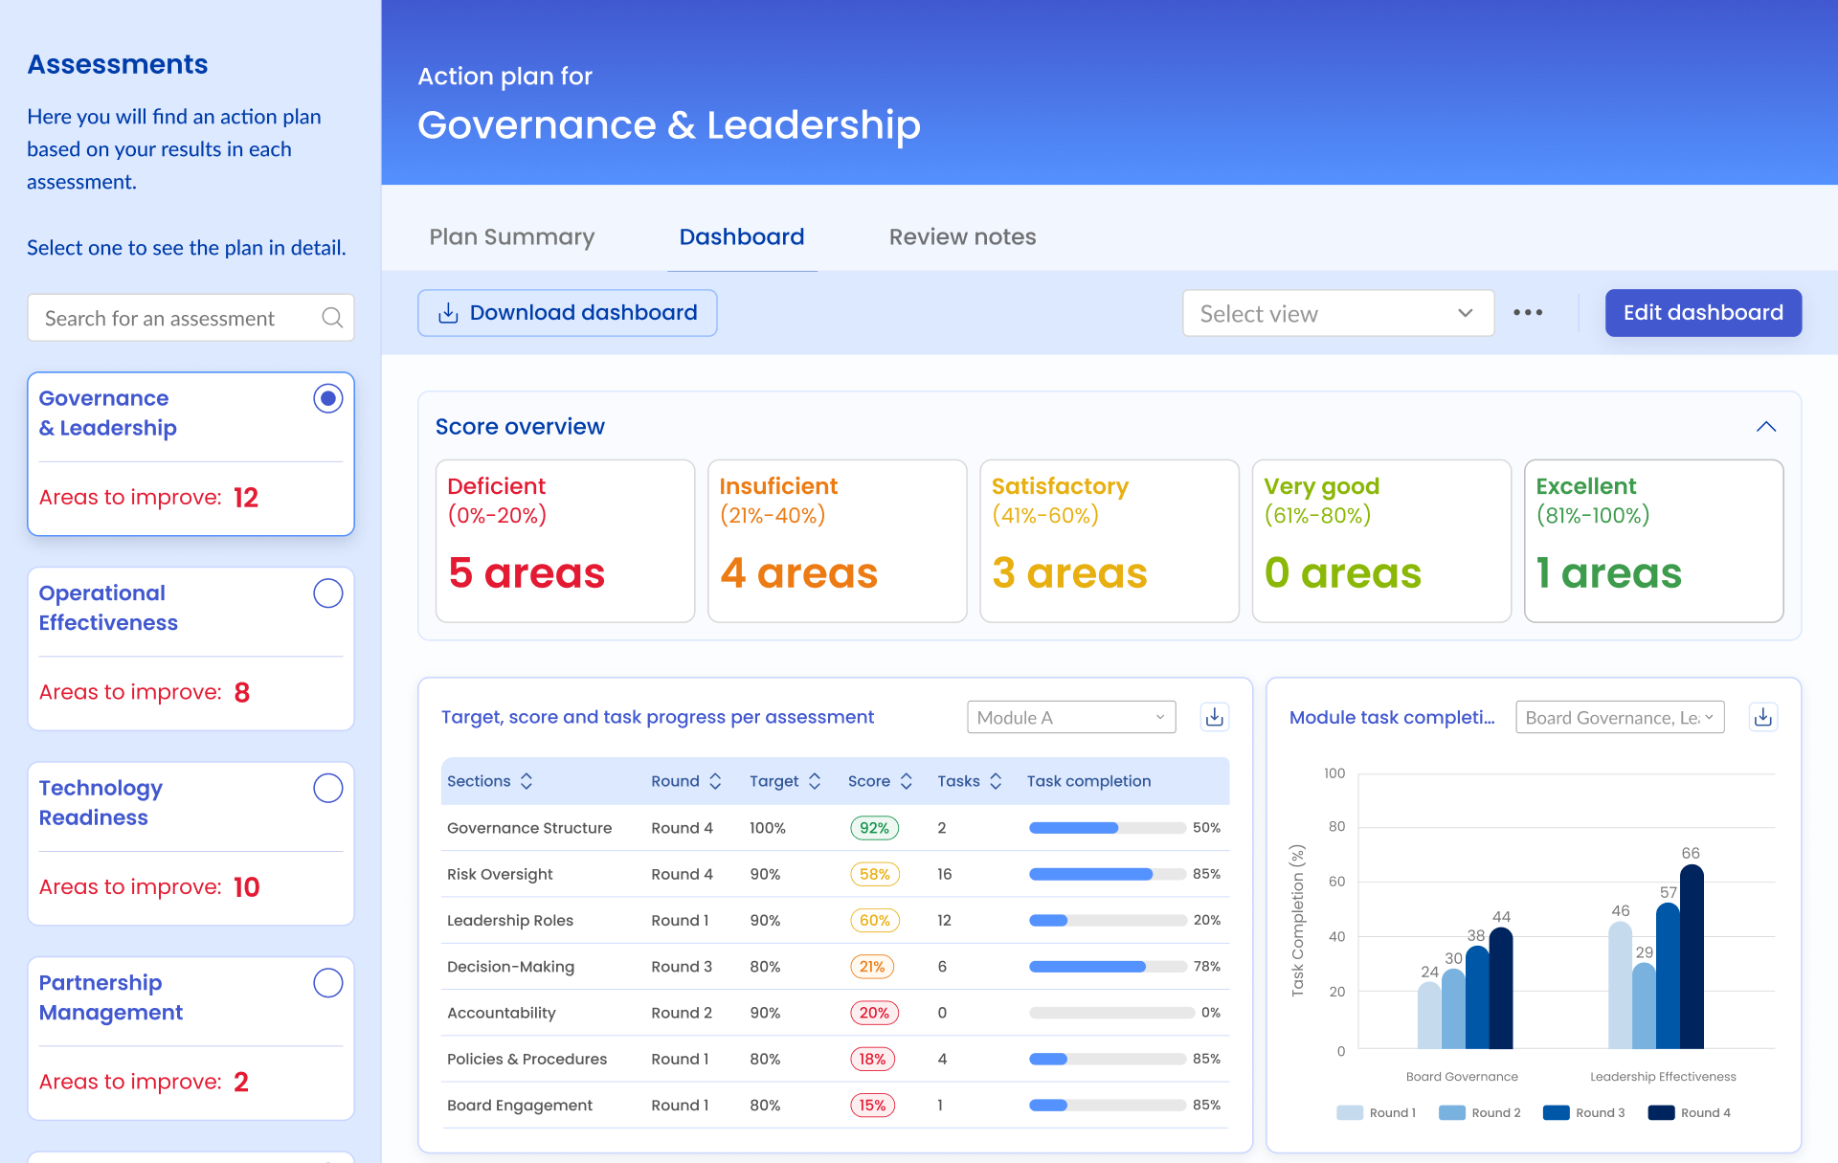Collapse the Score overview section
1838x1163 pixels.
pos(1766,427)
